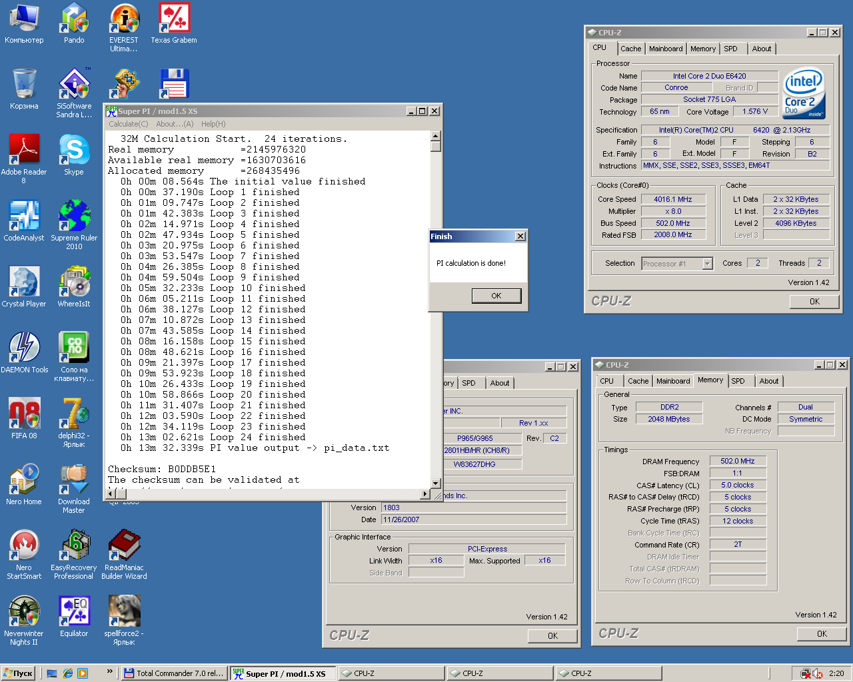Image resolution: width=853 pixels, height=682 pixels.
Task: Launch Supreme Ruler 2010 icon
Action: pyautogui.click(x=74, y=225)
